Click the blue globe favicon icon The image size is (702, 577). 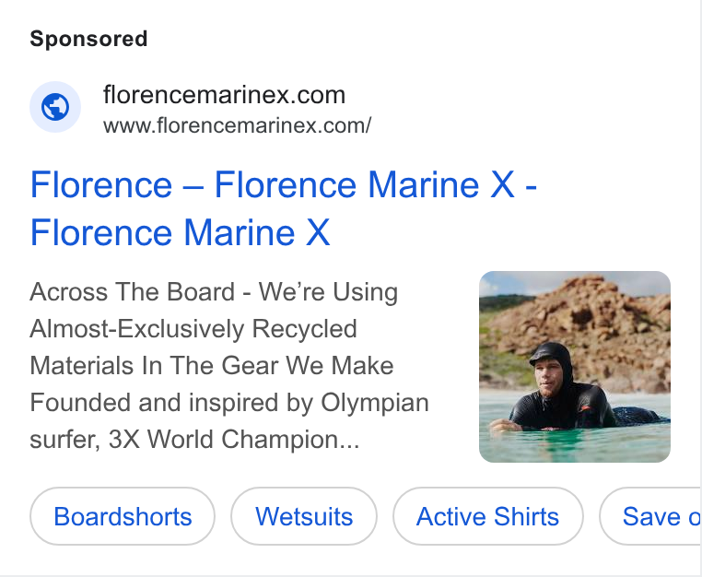coord(55,107)
